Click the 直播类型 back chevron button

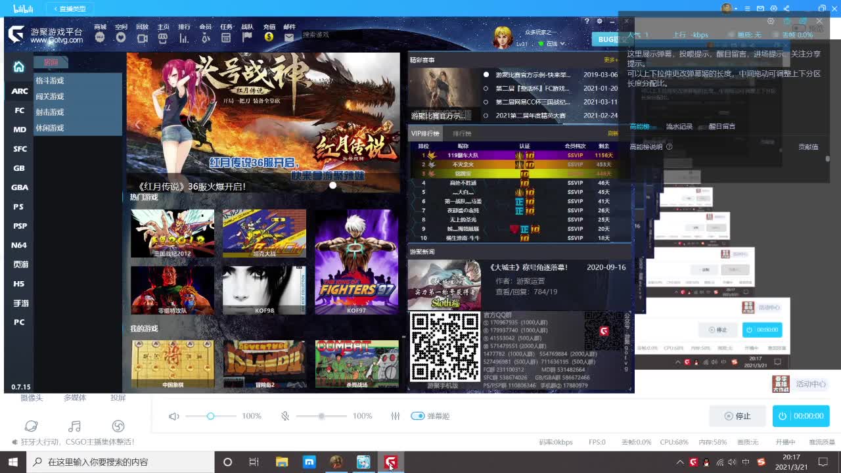click(71, 9)
